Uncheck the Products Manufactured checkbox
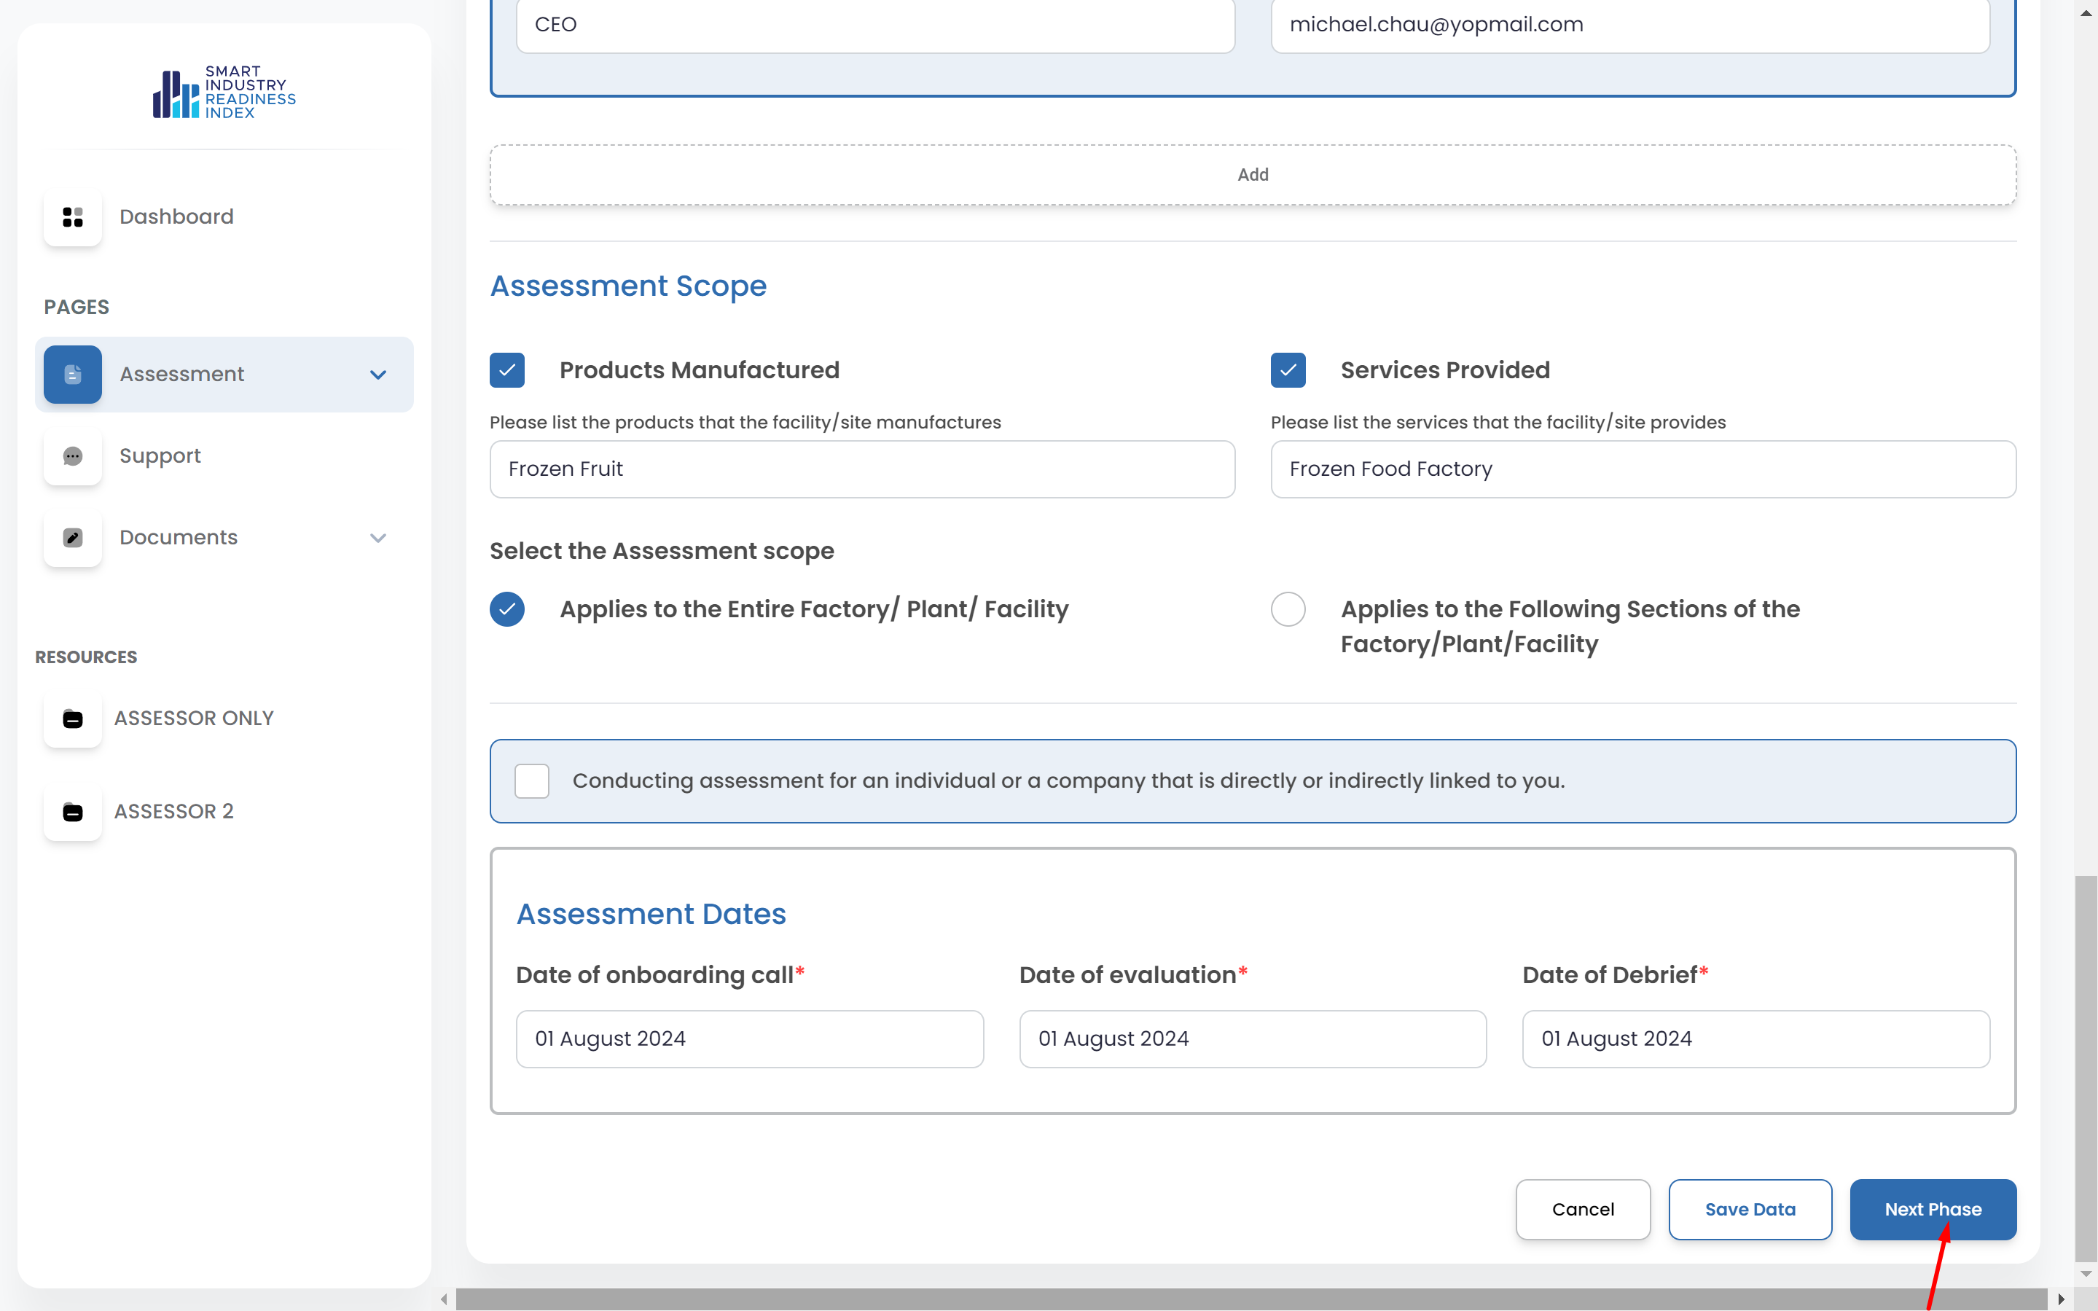This screenshot has width=2098, height=1311. click(x=507, y=370)
